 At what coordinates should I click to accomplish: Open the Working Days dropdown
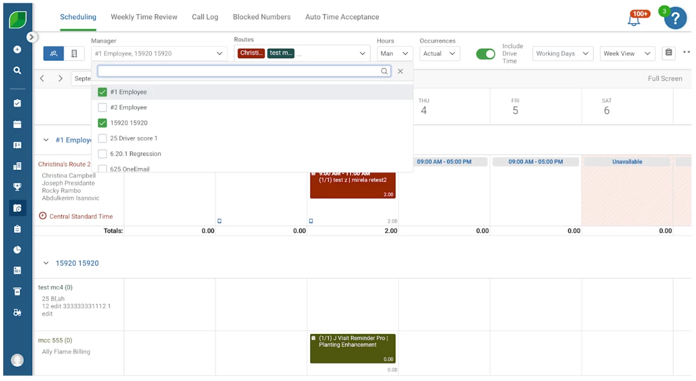pyautogui.click(x=562, y=53)
